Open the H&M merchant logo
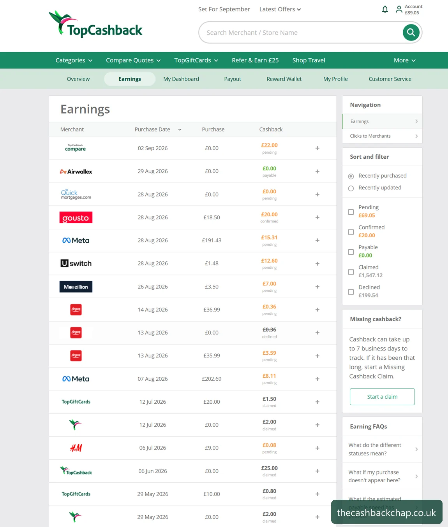Screen dimensions: 448x527 pos(76,448)
